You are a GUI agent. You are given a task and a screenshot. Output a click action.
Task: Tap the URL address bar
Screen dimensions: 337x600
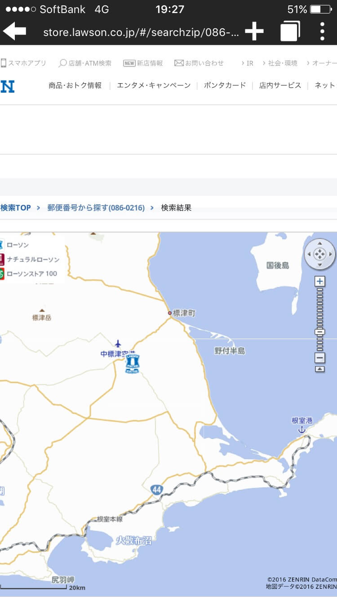141,32
